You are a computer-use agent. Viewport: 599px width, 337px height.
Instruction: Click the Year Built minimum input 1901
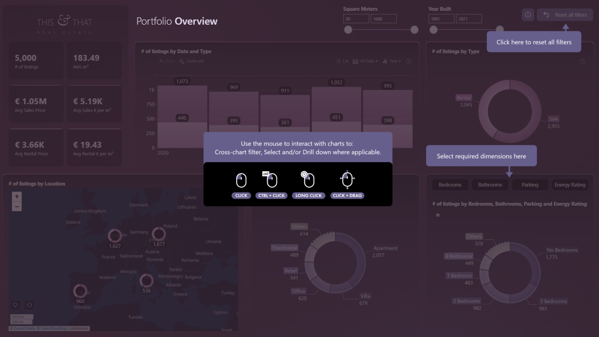[x=441, y=19]
